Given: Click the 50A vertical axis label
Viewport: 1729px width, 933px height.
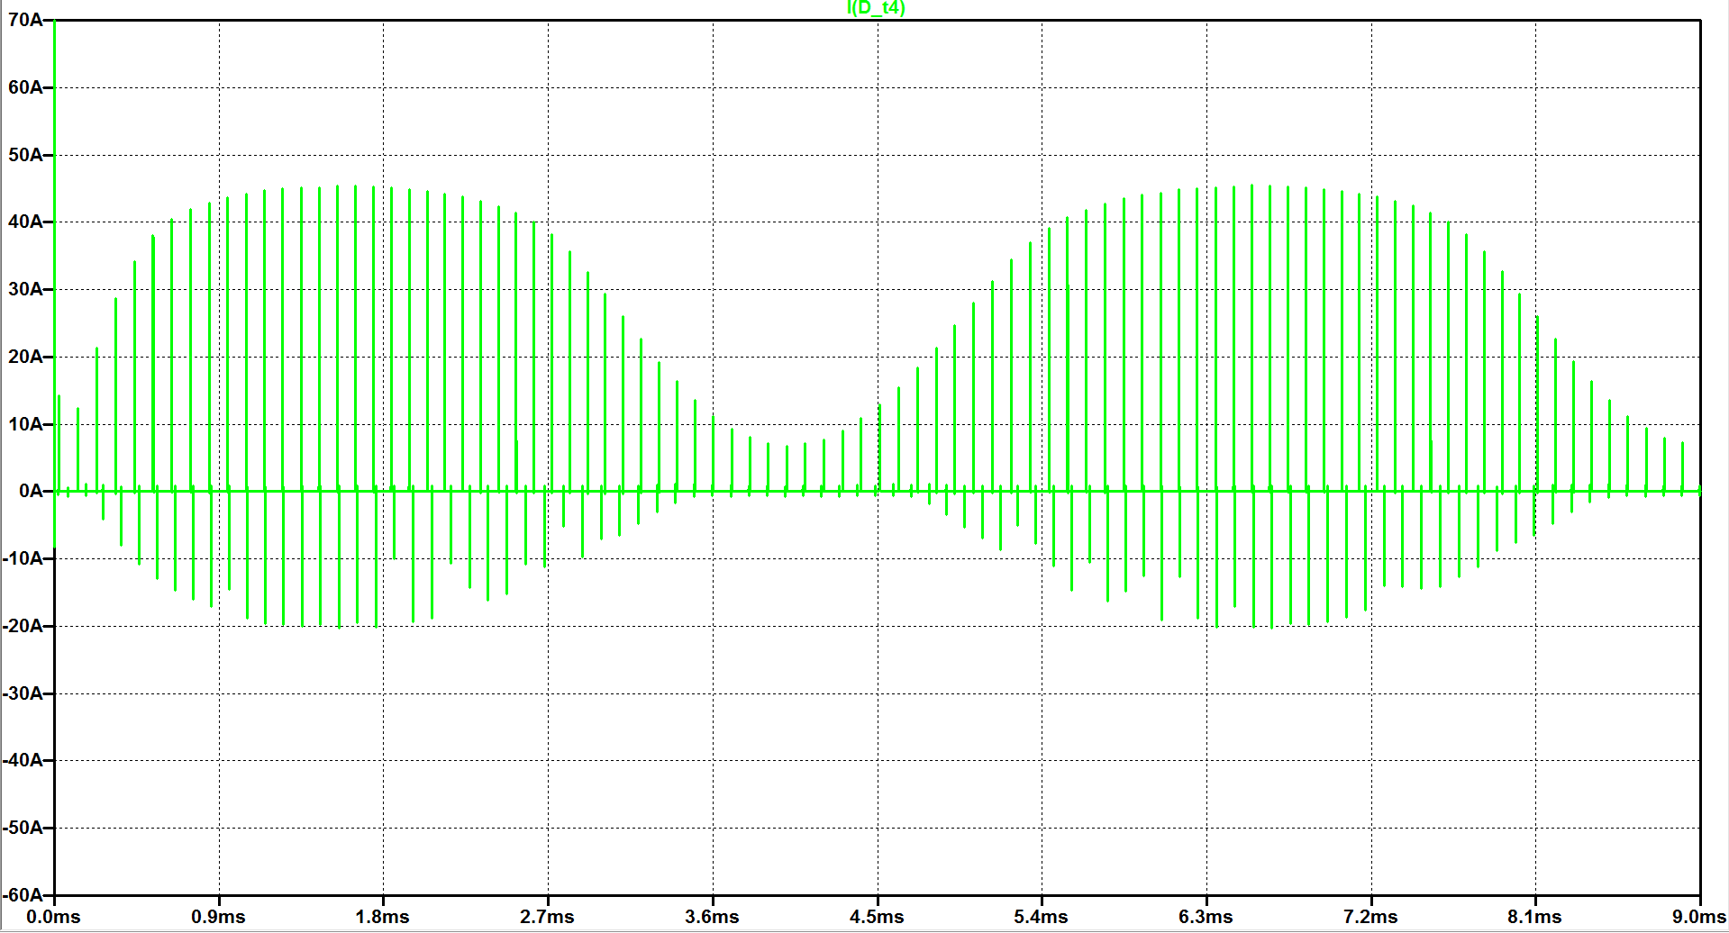Looking at the screenshot, I should click(25, 155).
